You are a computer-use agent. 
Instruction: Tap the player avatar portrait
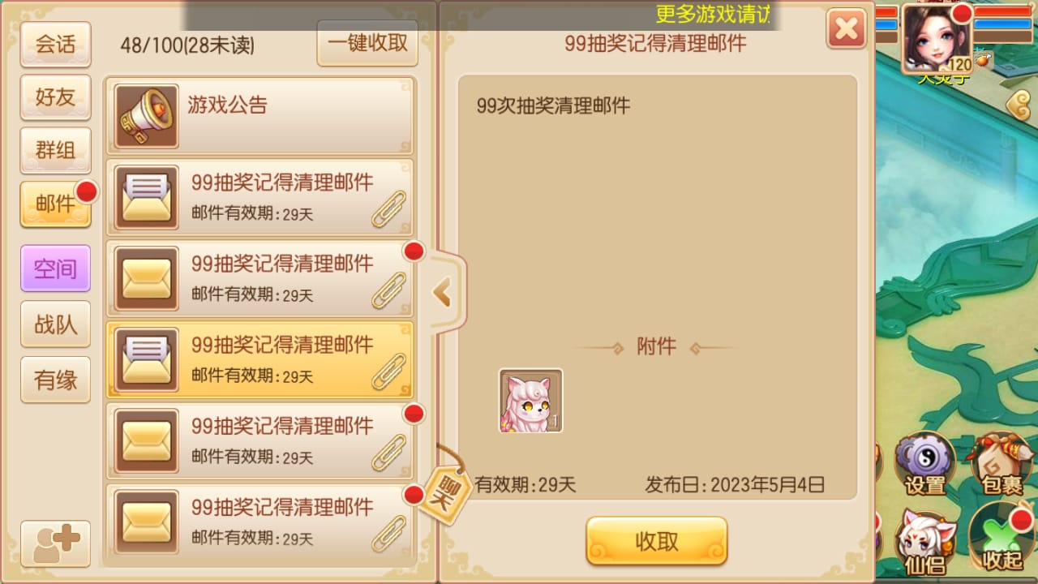[x=937, y=38]
